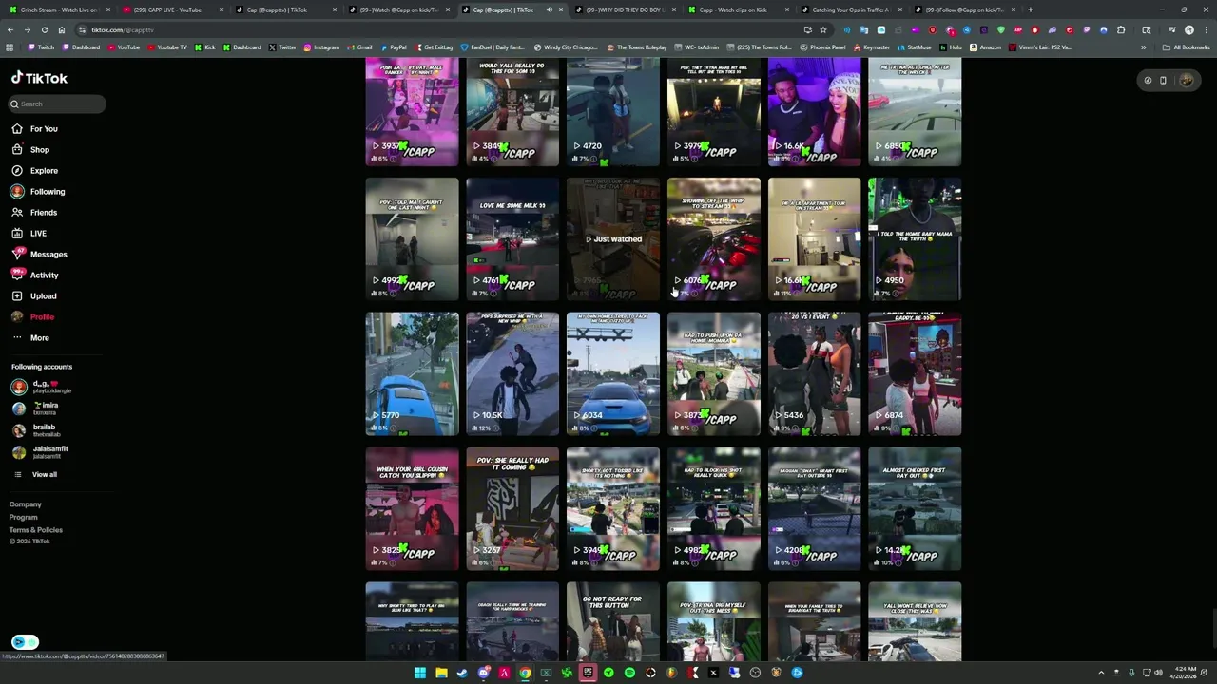Click the tiktok.com address bar

tap(428, 29)
